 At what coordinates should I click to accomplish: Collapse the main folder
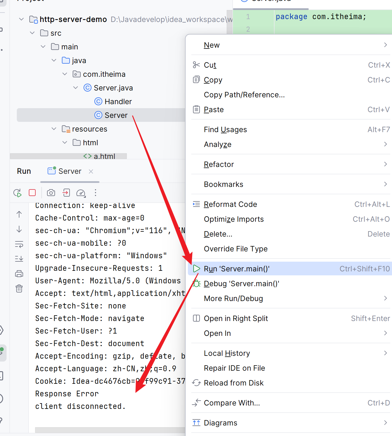(43, 47)
